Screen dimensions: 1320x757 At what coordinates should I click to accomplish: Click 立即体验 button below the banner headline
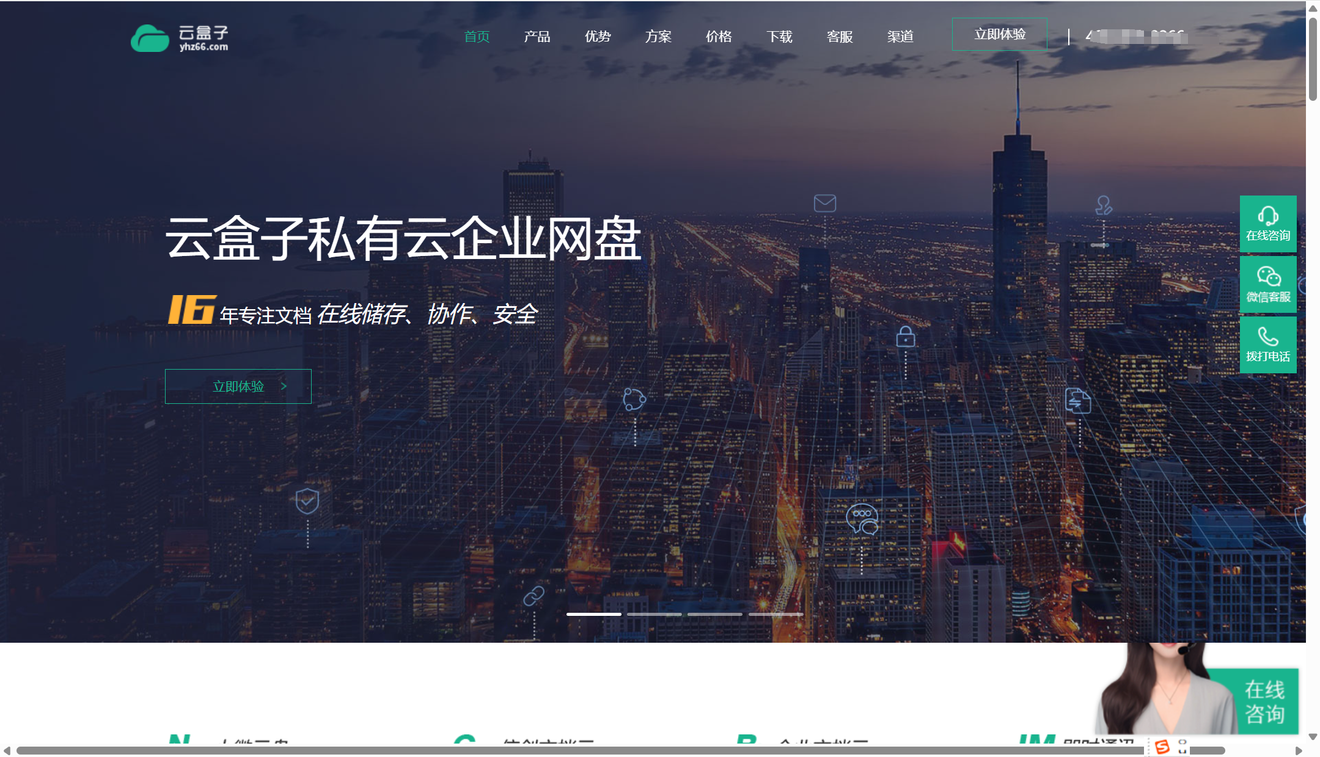pos(238,386)
